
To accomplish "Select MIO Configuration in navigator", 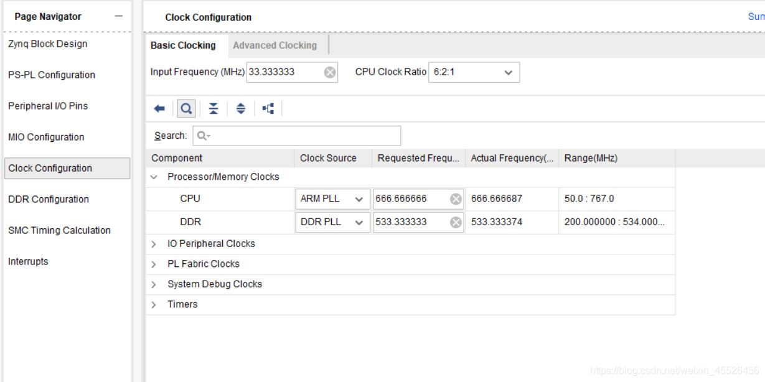I will [x=45, y=137].
